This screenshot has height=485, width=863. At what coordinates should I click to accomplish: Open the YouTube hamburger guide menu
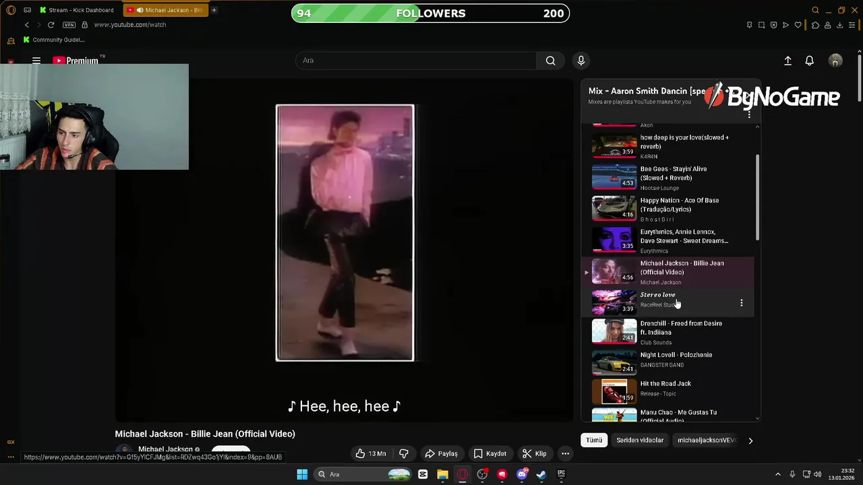[36, 60]
